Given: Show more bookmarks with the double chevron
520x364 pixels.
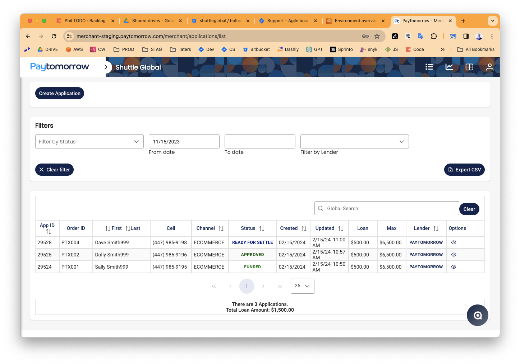Looking at the screenshot, I should 443,49.
